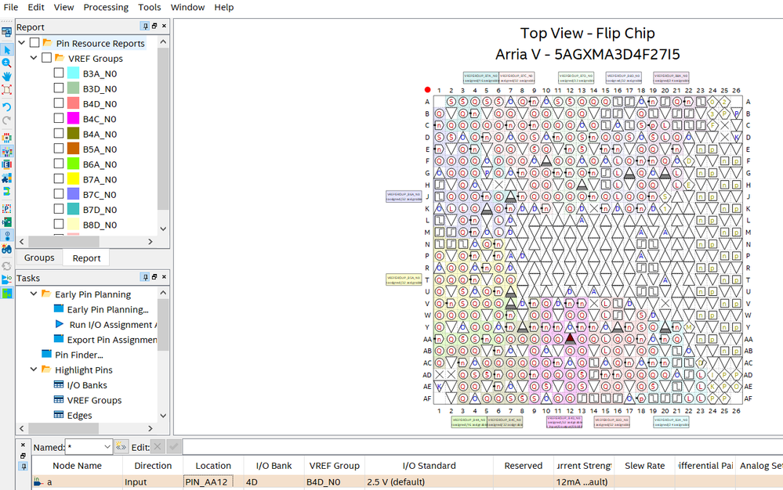Click the green puzzle piece icon at toolbar bottom
The image size is (783, 490).
(x=6, y=293)
